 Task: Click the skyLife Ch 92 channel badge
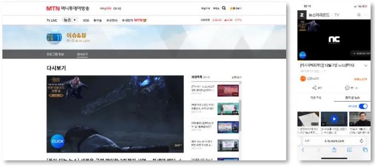point(111,8)
